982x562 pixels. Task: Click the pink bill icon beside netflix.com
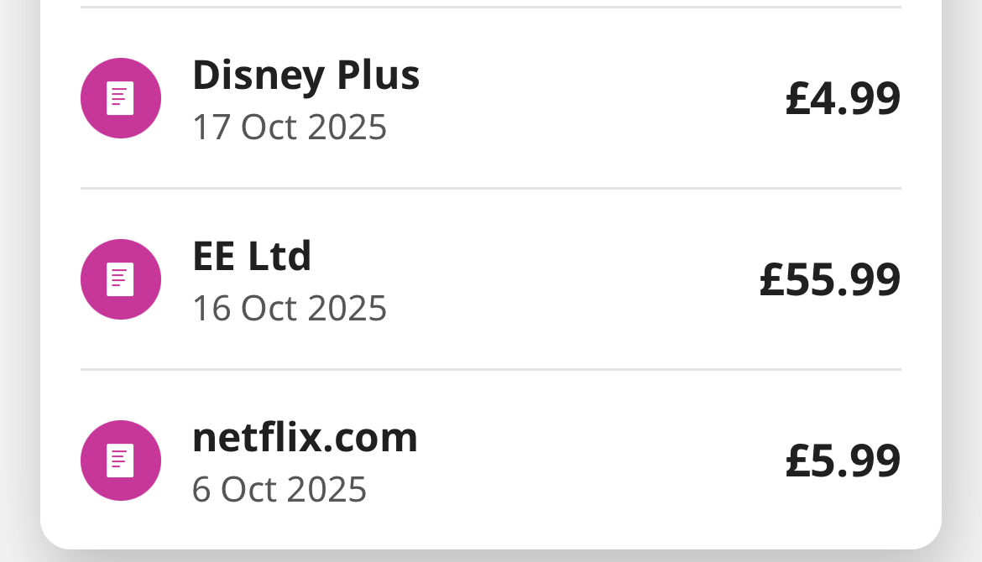tap(121, 461)
